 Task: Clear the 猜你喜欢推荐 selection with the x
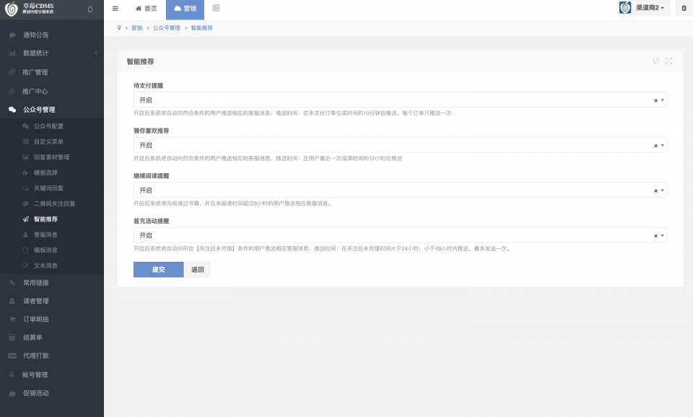point(656,145)
